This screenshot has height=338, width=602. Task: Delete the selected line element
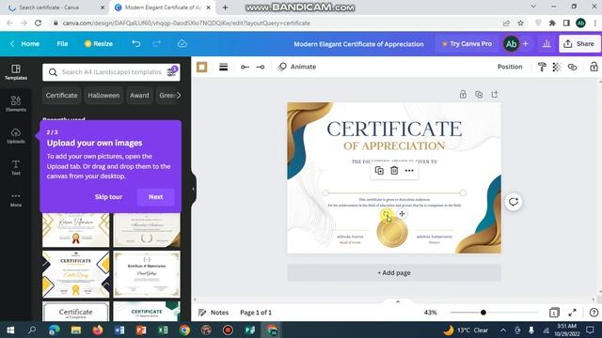pyautogui.click(x=394, y=171)
